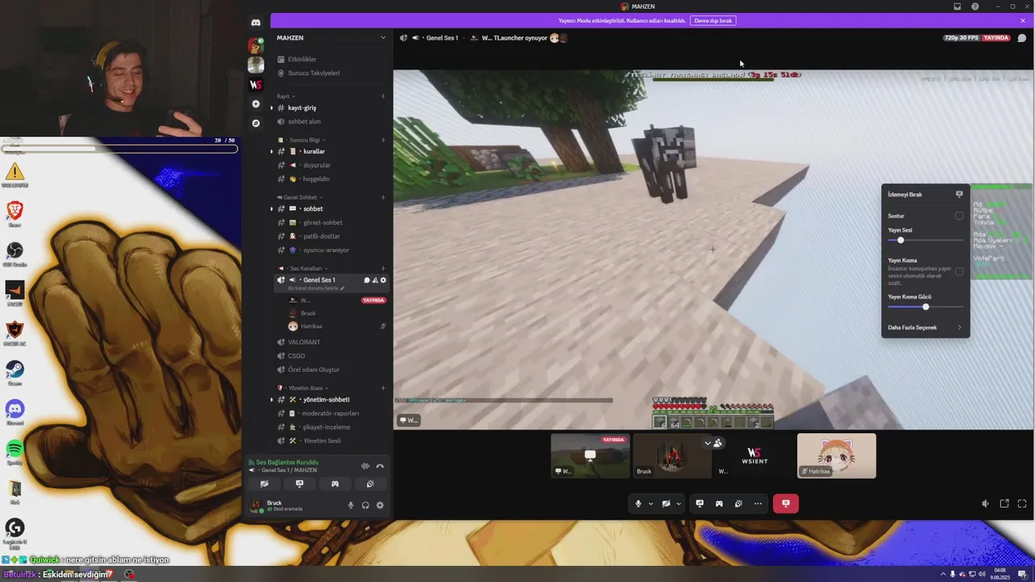Viewport: 1035px width, 582px height.
Task: Select the Hatrikaa participant tile
Action: 836,456
